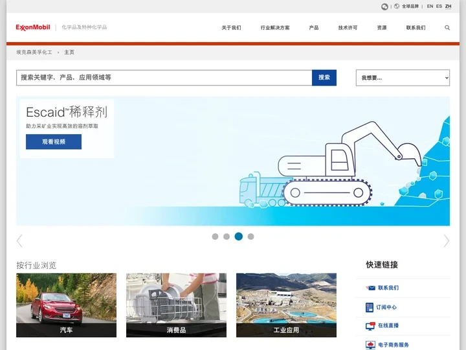466x350 pixels.
Task: Open 联系我们 quick link
Action: point(388,288)
